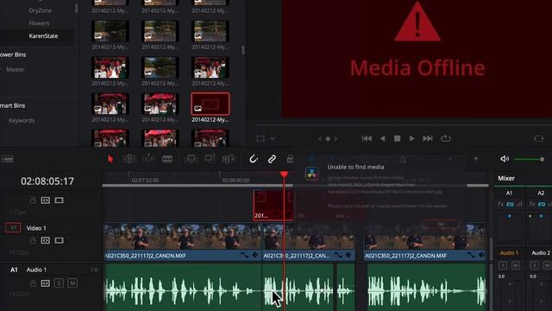Image resolution: width=552 pixels, height=311 pixels.
Task: Click the V1 destination control
Action: 13,228
